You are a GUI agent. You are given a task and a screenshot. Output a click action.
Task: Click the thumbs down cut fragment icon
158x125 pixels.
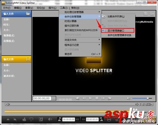point(31,119)
